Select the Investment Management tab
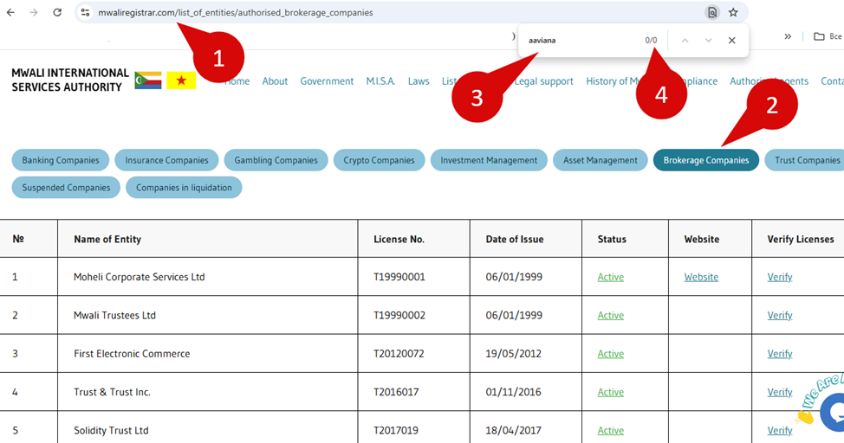 tap(489, 160)
